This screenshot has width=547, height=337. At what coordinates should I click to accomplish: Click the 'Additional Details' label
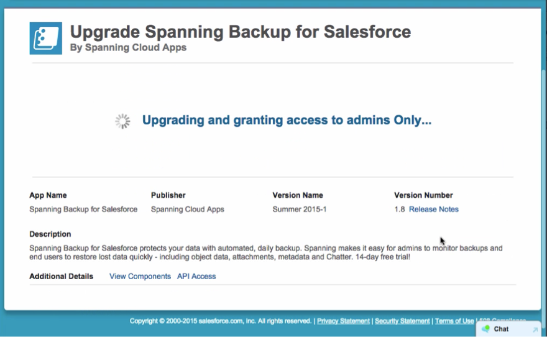[x=61, y=276]
